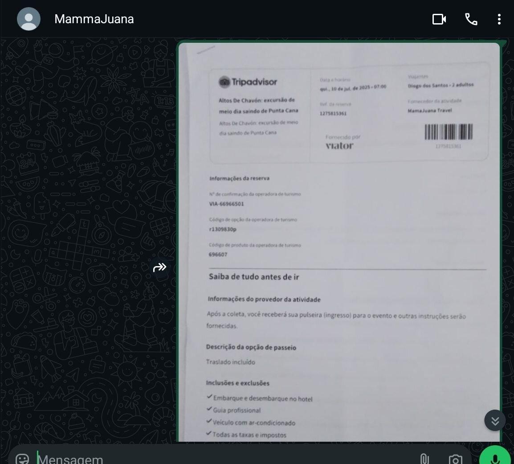The image size is (514, 464).
Task: Click the VIA-66966501 confirmation number
Action: [227, 204]
